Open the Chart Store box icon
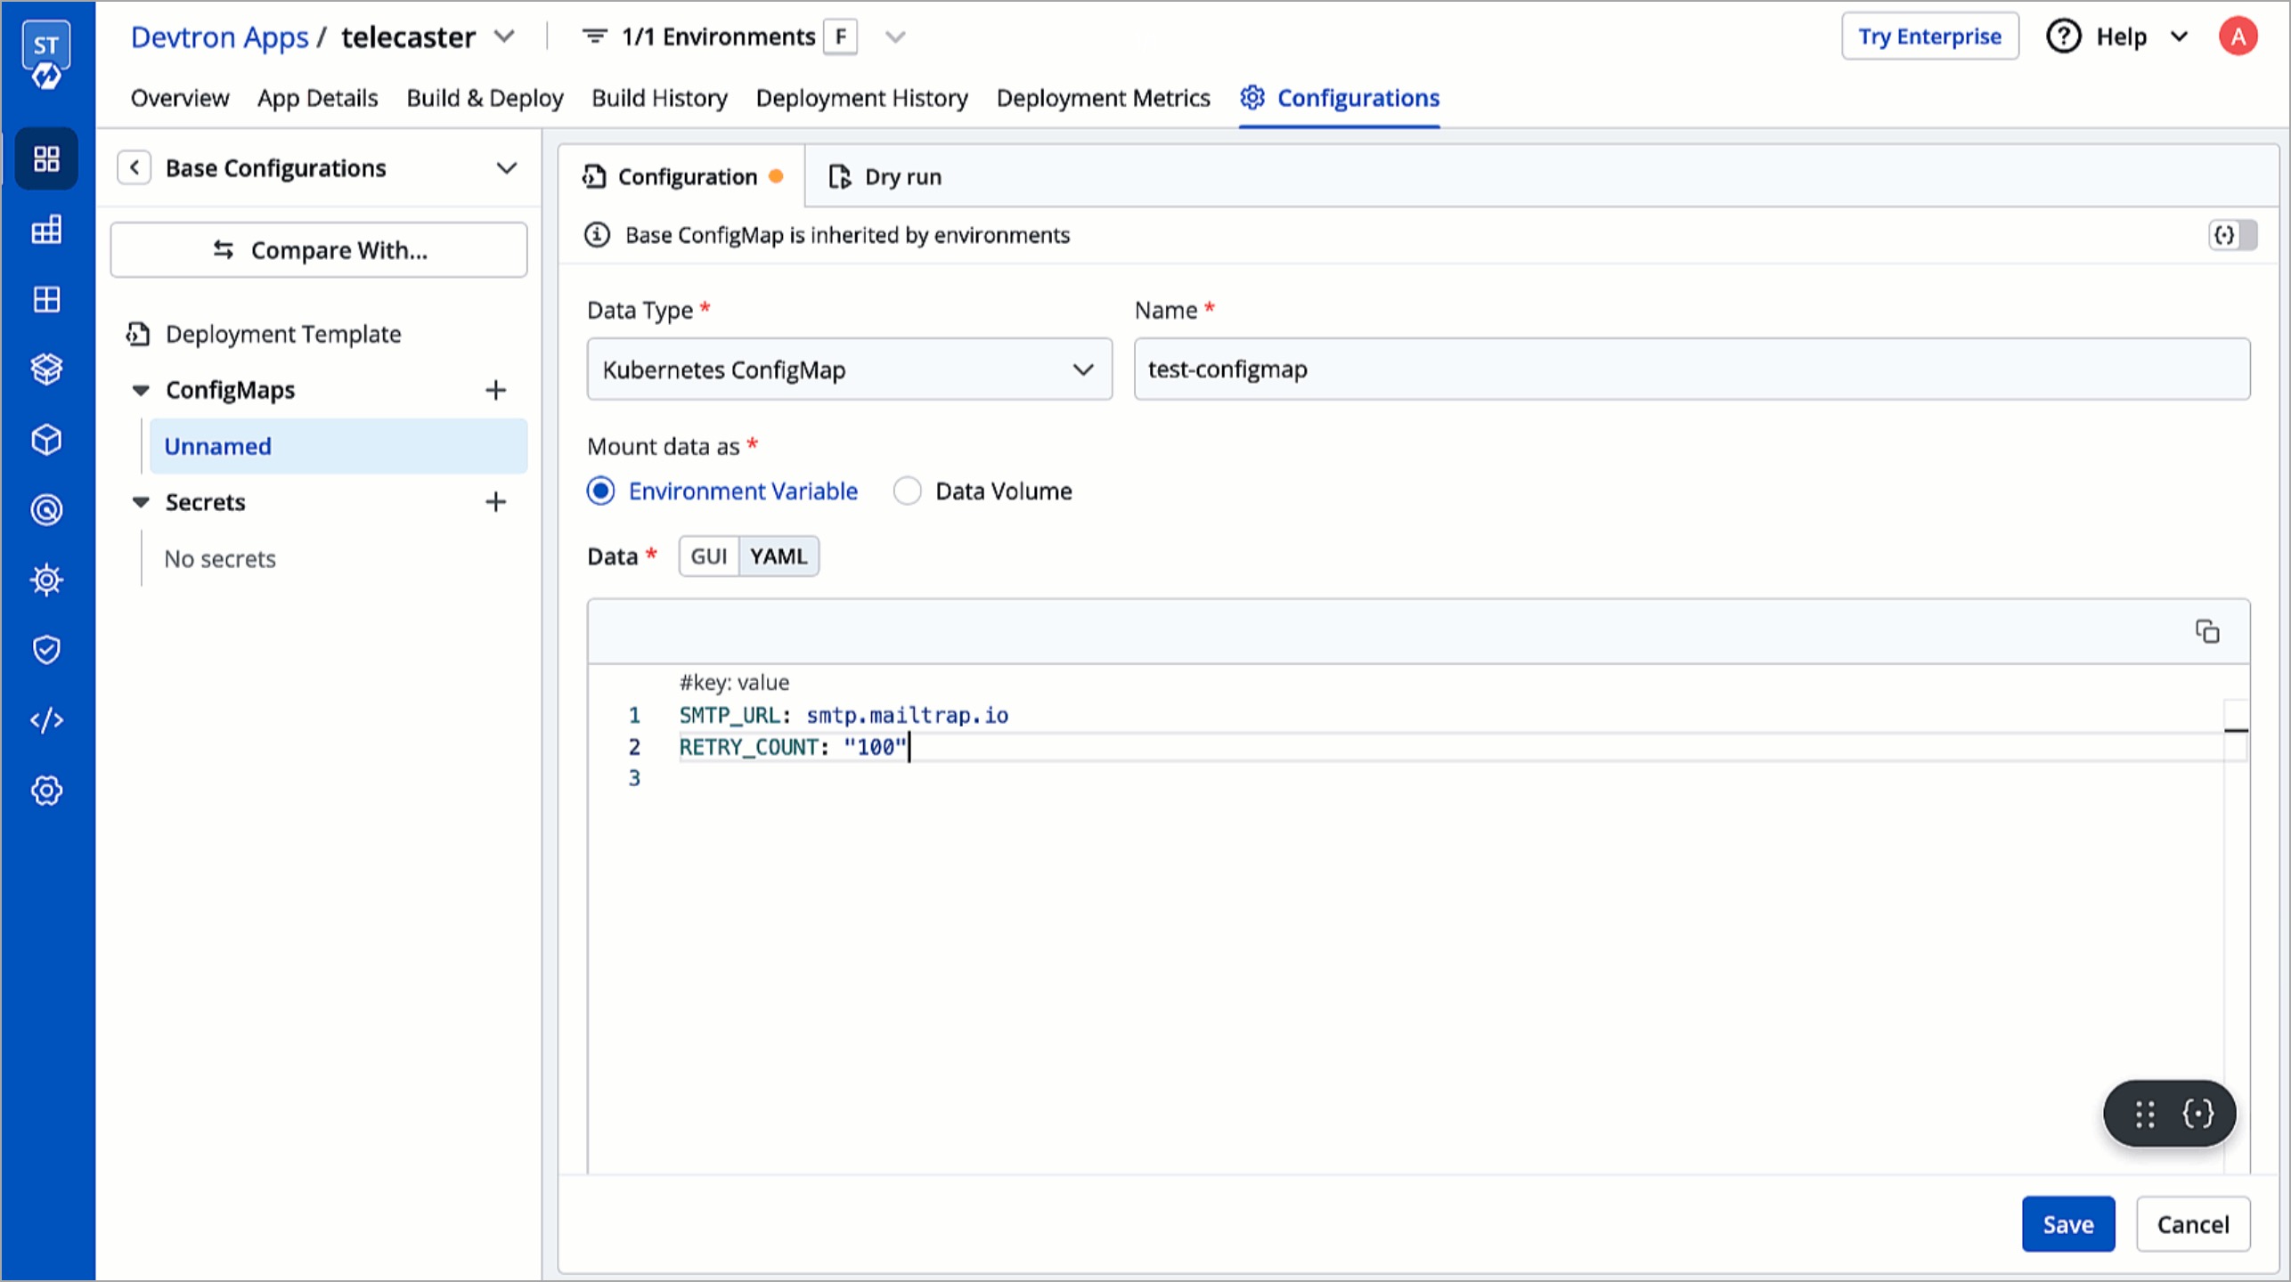Viewport: 2291px width, 1282px height. pyautogui.click(x=46, y=369)
